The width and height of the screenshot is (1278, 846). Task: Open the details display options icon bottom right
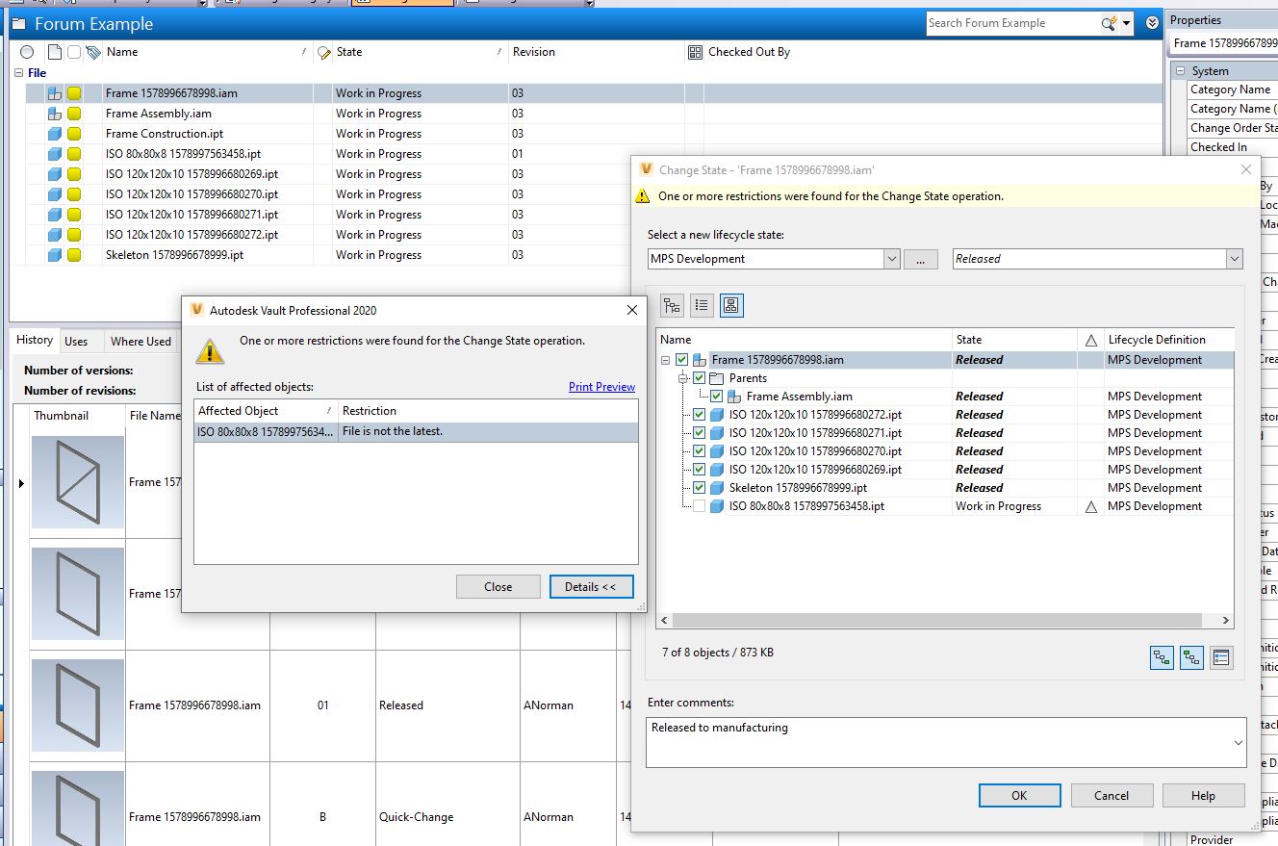coord(1221,657)
